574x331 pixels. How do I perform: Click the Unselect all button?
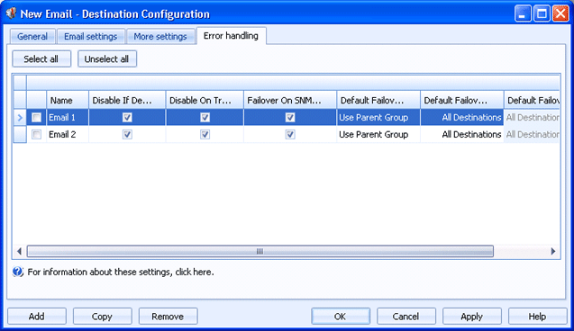107,58
